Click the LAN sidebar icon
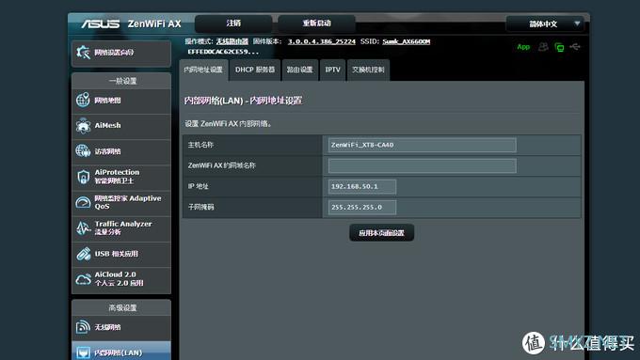 [x=83, y=352]
